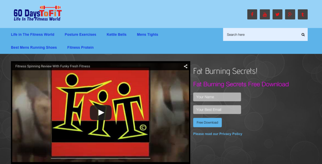Viewport: 322px width, 164px height.
Task: Click the video share icon
Action: [185, 66]
